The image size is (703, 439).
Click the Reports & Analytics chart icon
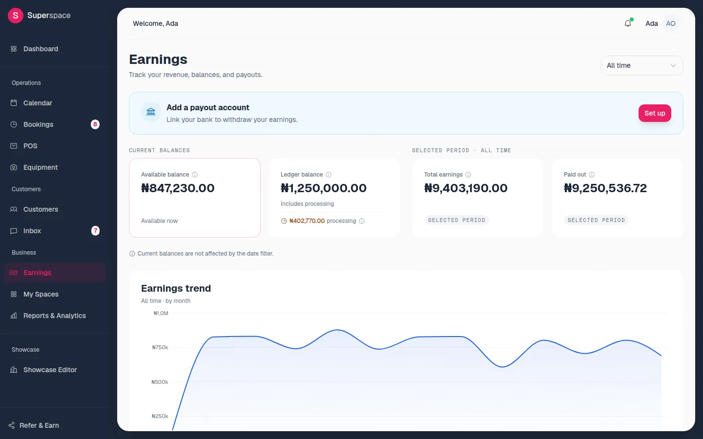(x=14, y=316)
